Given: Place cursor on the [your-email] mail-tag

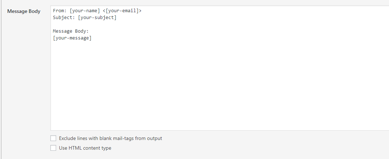Looking at the screenshot, I should click(122, 11).
